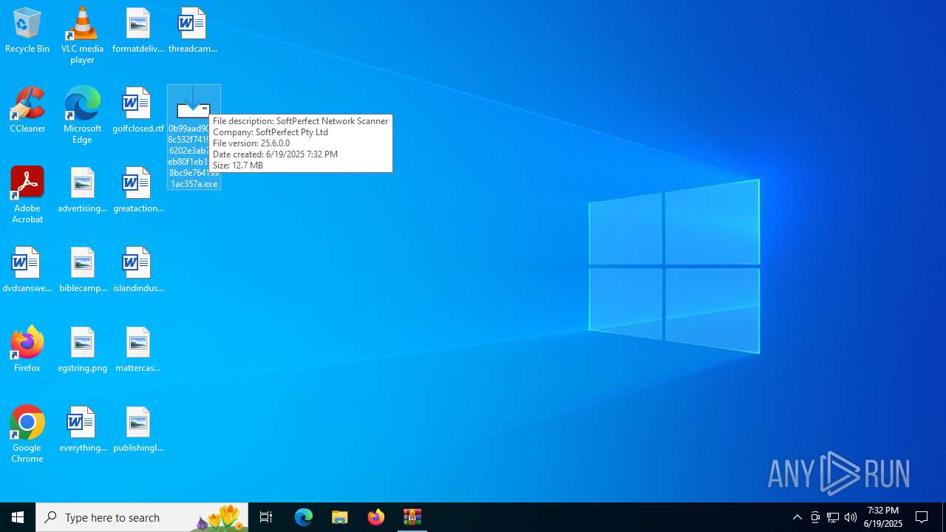Select the threadcam... Word document
The width and height of the screenshot is (946, 532).
[193, 31]
